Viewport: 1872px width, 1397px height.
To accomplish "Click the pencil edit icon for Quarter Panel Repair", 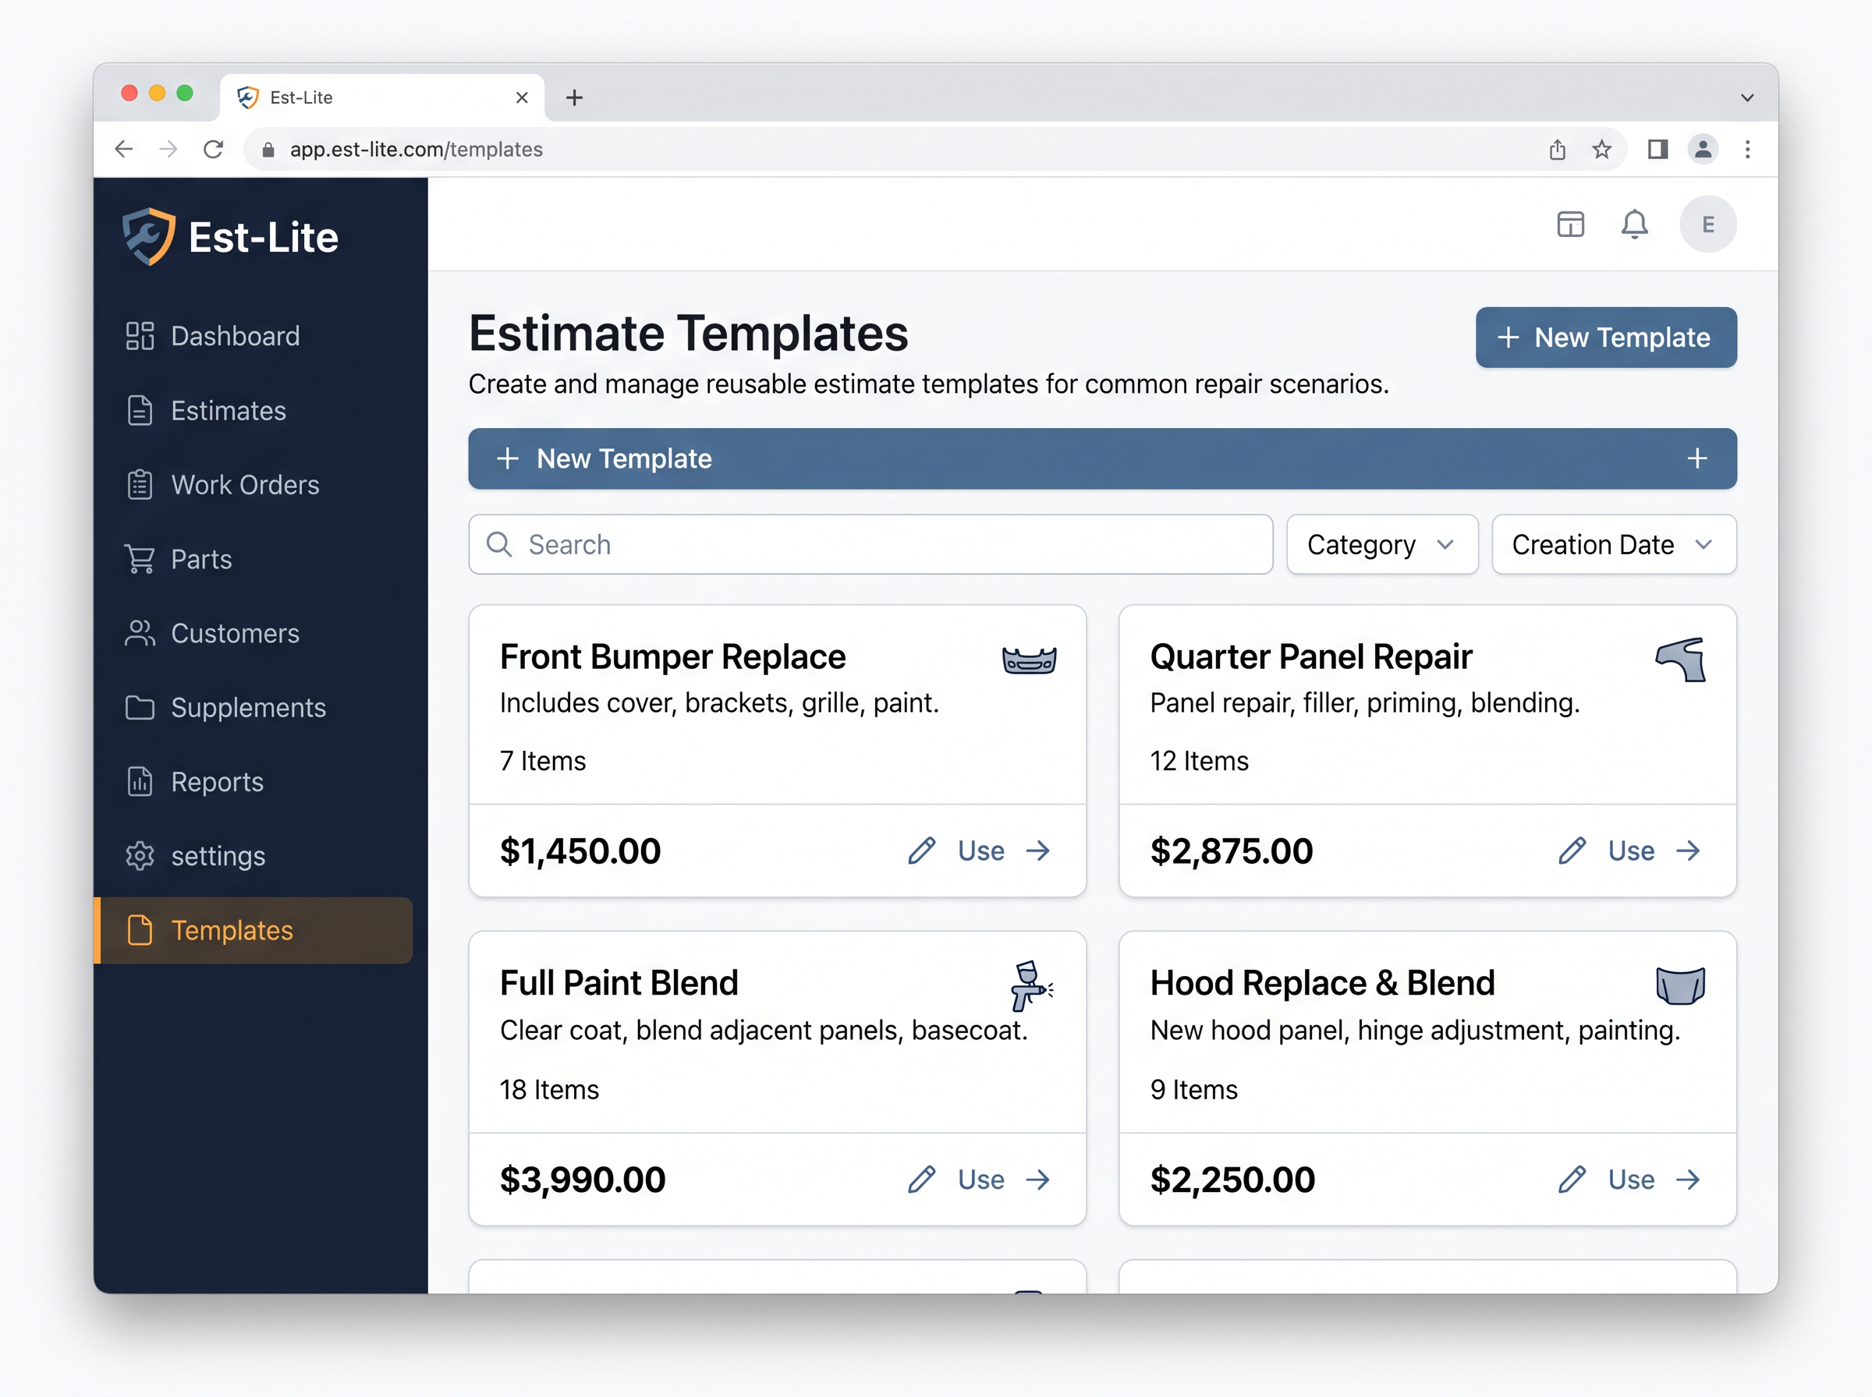I will (x=1572, y=850).
